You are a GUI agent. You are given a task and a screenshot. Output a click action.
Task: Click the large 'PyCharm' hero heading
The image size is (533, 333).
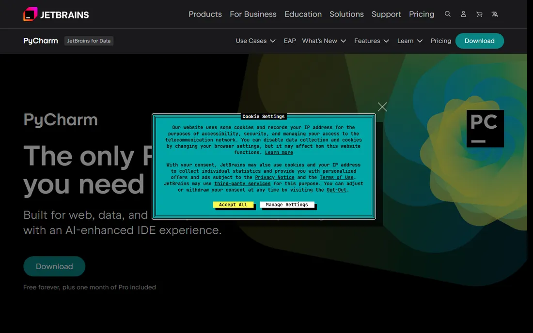[x=61, y=120]
